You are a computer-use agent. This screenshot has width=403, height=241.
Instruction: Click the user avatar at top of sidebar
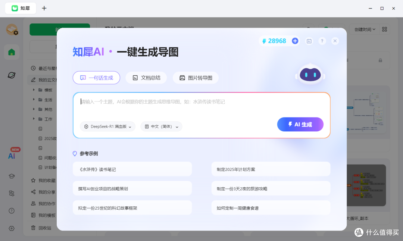(x=12, y=29)
